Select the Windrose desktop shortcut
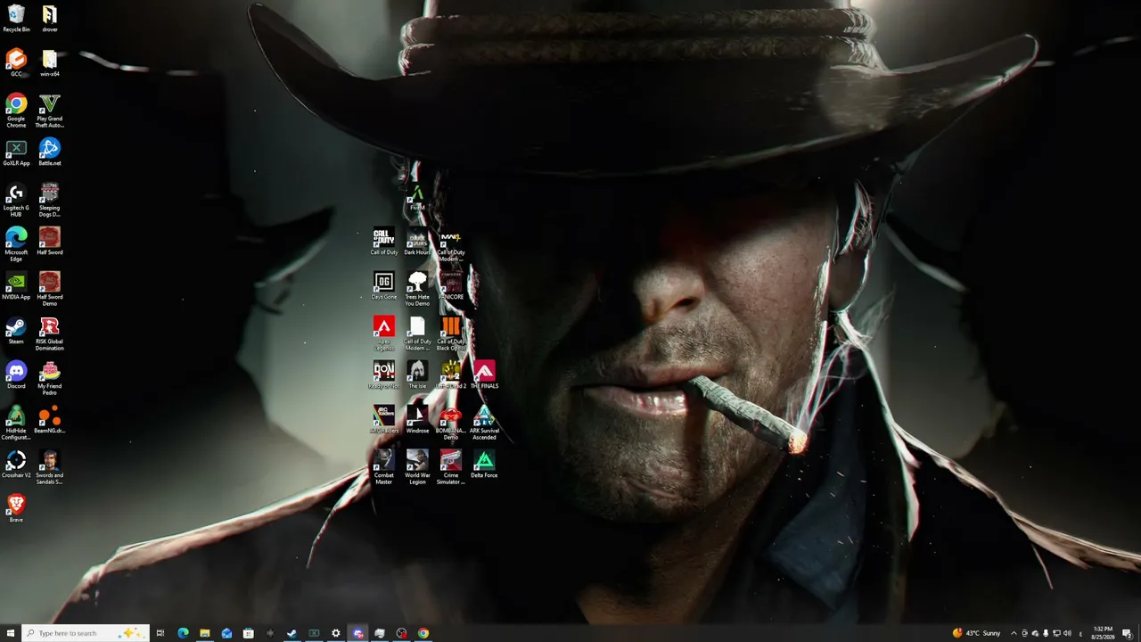Image resolution: width=1141 pixels, height=642 pixels. [x=417, y=420]
